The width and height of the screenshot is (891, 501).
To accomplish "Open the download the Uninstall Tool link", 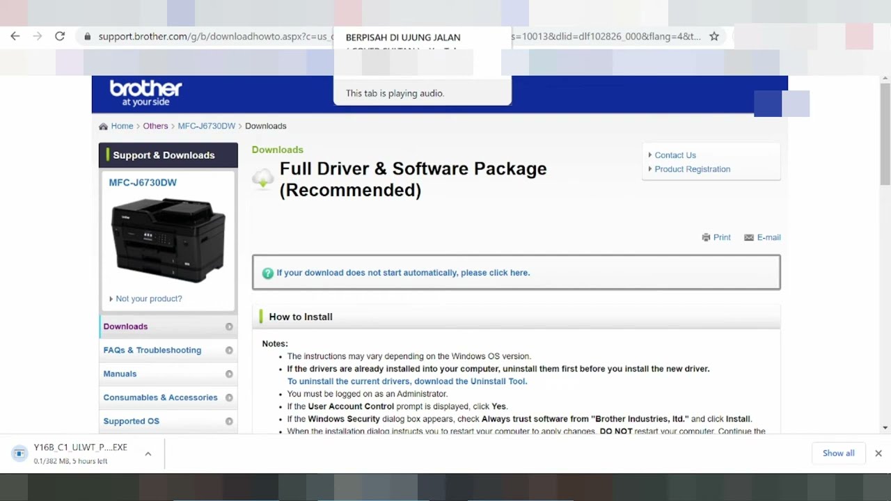I will click(x=407, y=381).
